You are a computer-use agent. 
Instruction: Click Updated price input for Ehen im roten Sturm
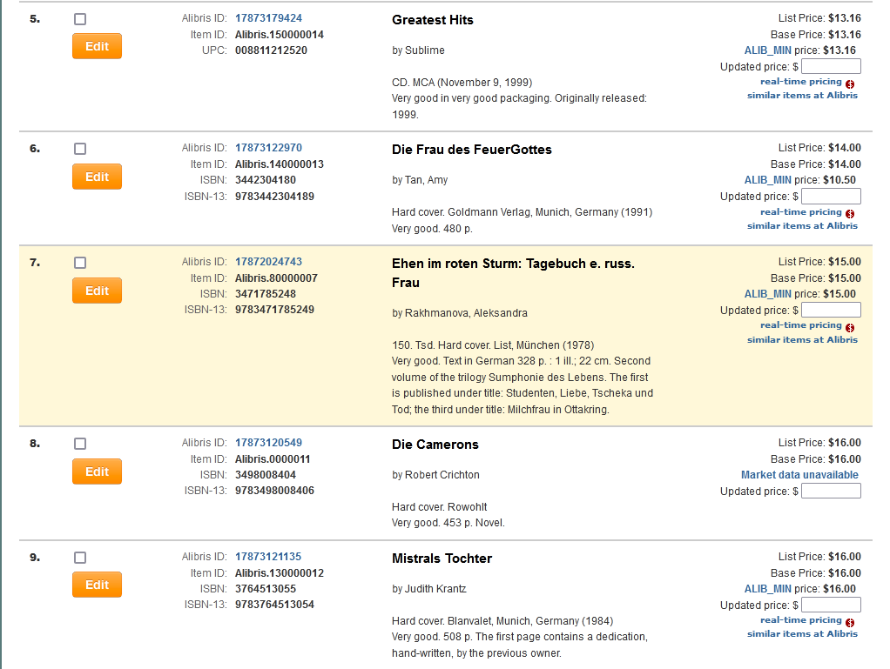831,311
